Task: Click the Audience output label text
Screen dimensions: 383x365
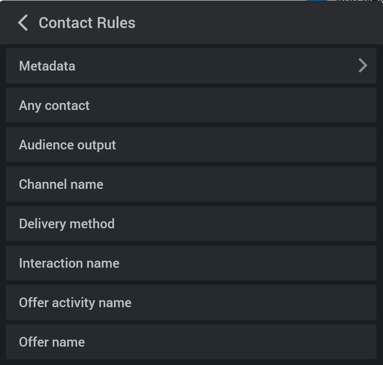Action: point(67,145)
